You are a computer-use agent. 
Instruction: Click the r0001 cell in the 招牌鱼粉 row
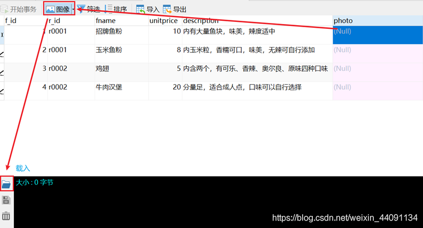click(71, 35)
